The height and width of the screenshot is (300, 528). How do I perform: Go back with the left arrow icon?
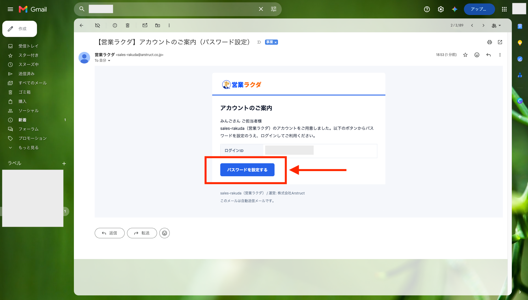pyautogui.click(x=81, y=25)
